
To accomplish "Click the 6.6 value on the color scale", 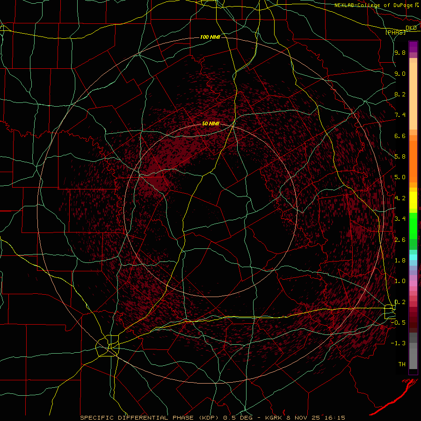I will click(x=400, y=136).
